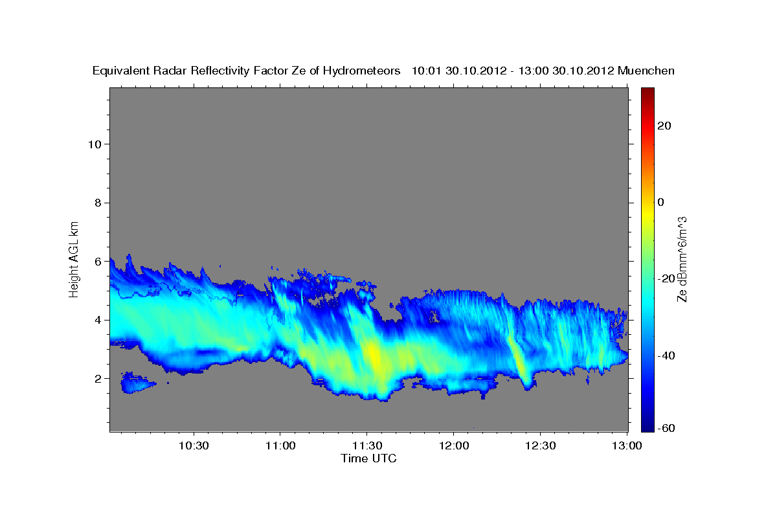Click the date range text '10:01 30.10.2012 - 13:00 30.10.2012 Muenchen'
This screenshot has width=777, height=518.
[543, 71]
